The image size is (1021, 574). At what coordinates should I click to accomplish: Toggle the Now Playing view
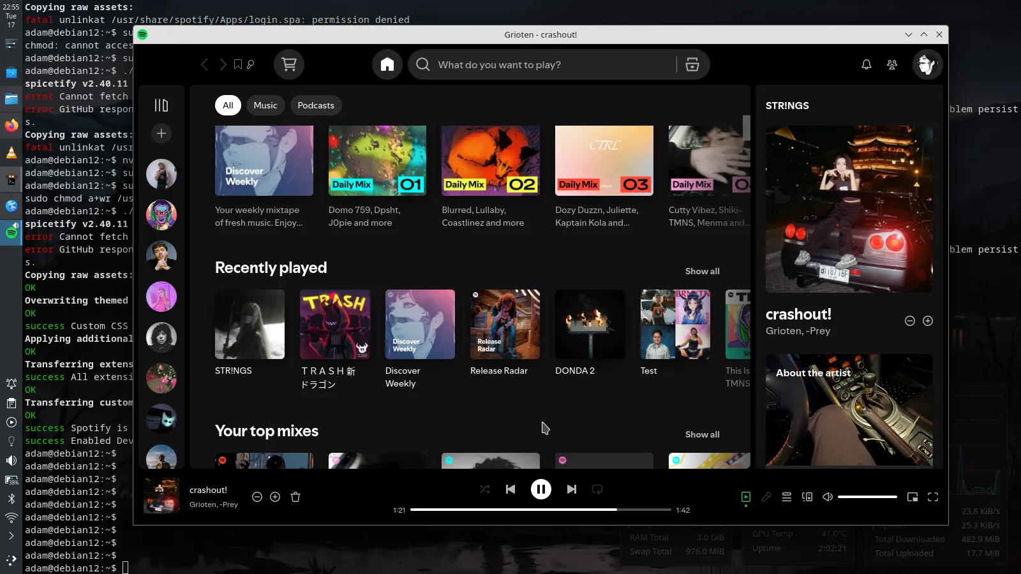coord(746,497)
